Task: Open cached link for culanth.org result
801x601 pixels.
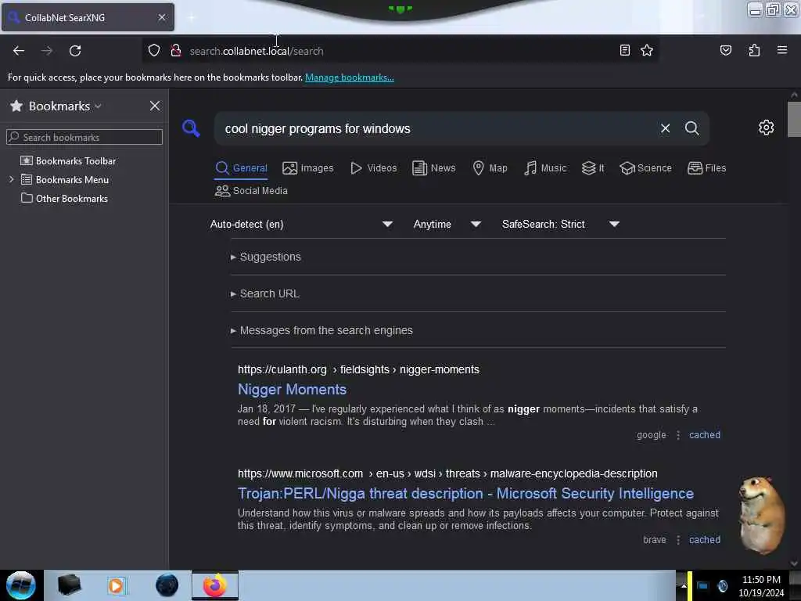Action: pos(705,435)
